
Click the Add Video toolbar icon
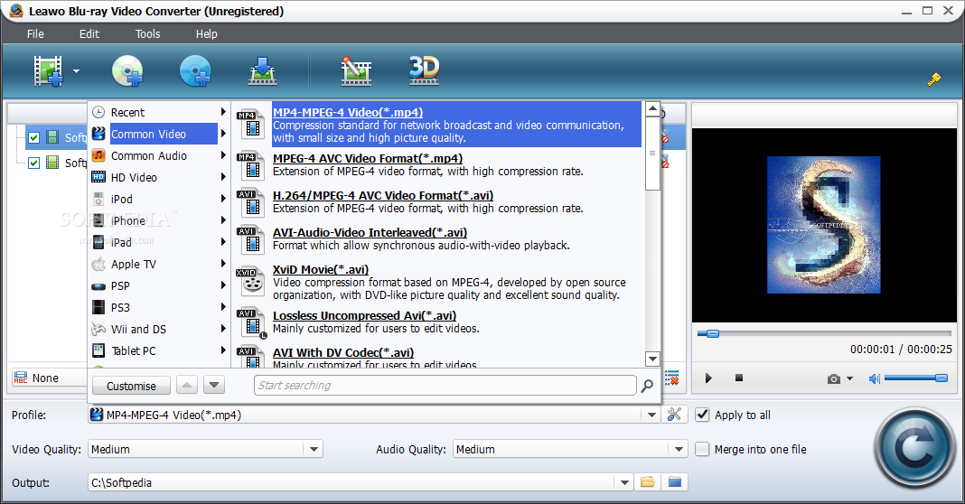pyautogui.click(x=49, y=70)
